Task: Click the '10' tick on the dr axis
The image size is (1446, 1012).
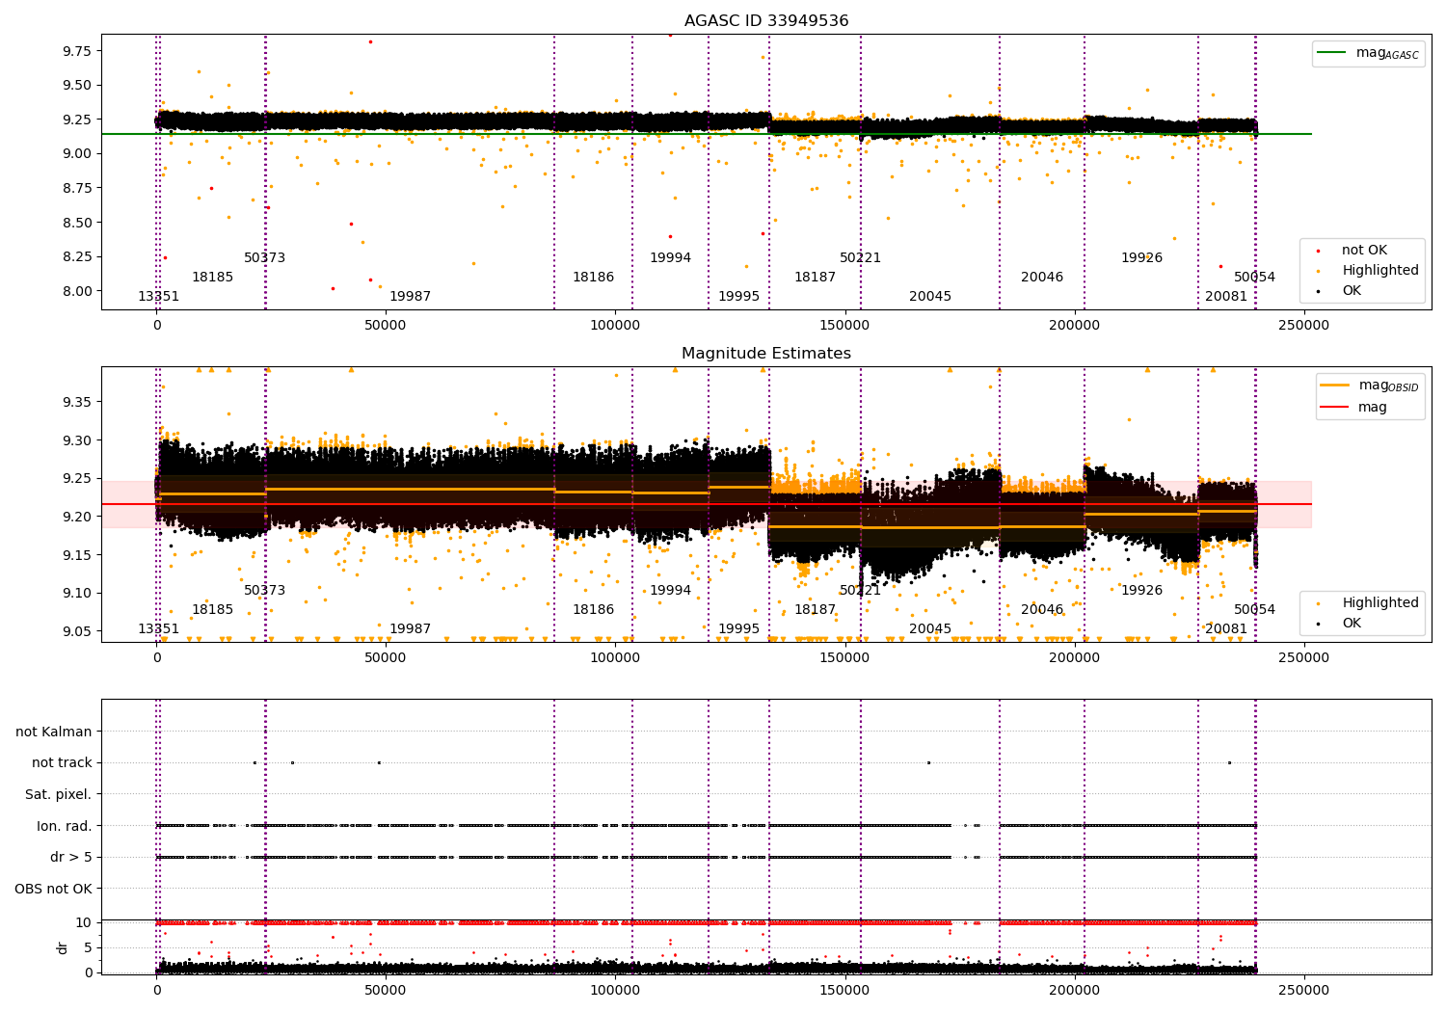Action: coord(84,923)
